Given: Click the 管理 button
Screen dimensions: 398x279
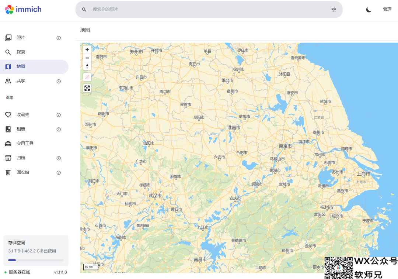Looking at the screenshot, I should 387,10.
